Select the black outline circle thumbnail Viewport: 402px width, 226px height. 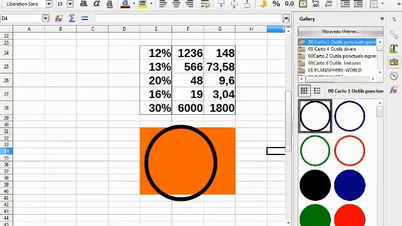click(x=315, y=116)
